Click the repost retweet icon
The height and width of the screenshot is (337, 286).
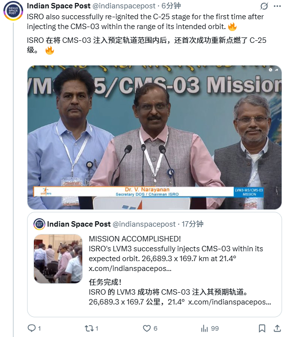(89, 328)
